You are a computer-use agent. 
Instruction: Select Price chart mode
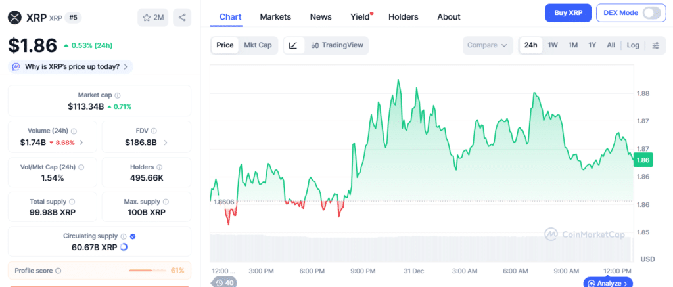click(x=225, y=45)
